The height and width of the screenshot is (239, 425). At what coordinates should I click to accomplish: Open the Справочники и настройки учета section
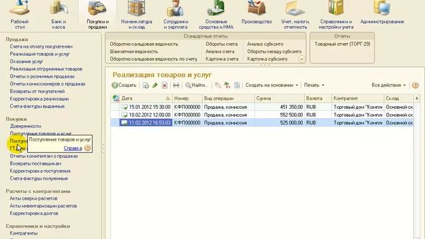(336, 15)
